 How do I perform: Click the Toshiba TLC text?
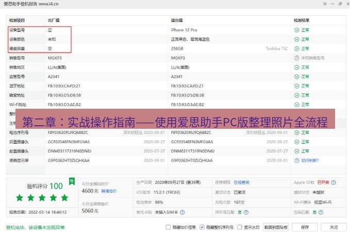pyautogui.click(x=277, y=49)
